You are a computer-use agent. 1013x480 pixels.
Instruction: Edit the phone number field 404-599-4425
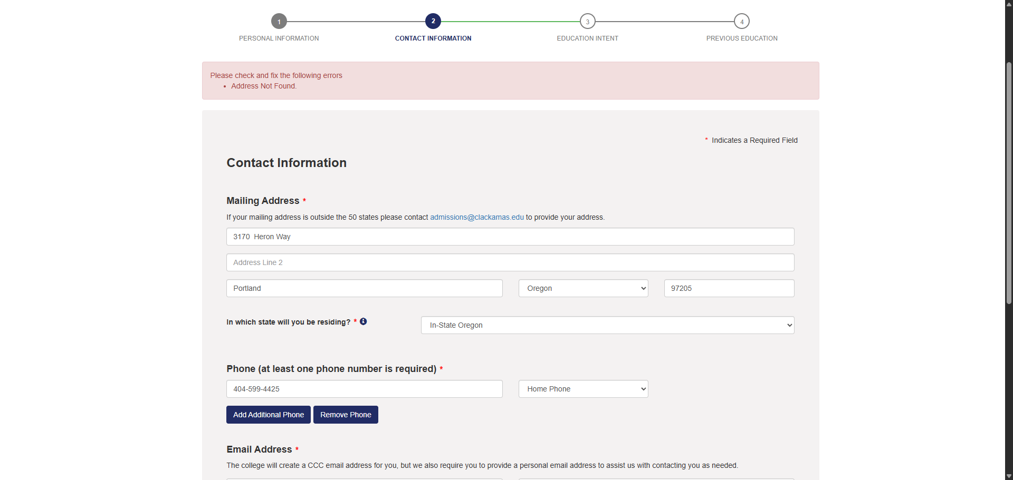coord(364,389)
